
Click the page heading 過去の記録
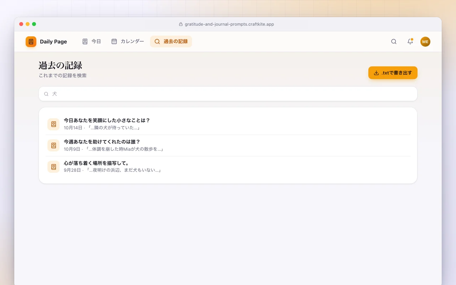[x=61, y=66]
